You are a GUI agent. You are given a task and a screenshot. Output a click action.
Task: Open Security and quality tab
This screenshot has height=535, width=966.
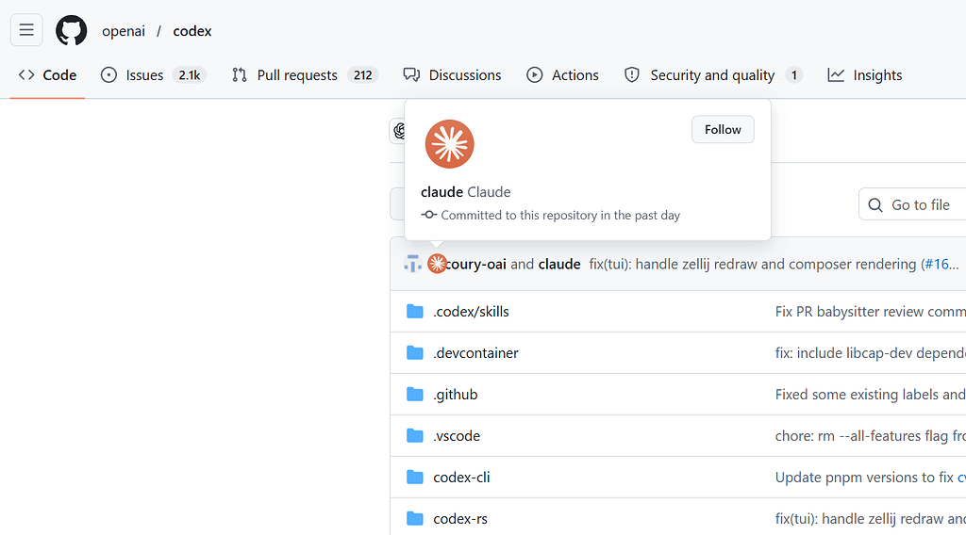coord(713,75)
